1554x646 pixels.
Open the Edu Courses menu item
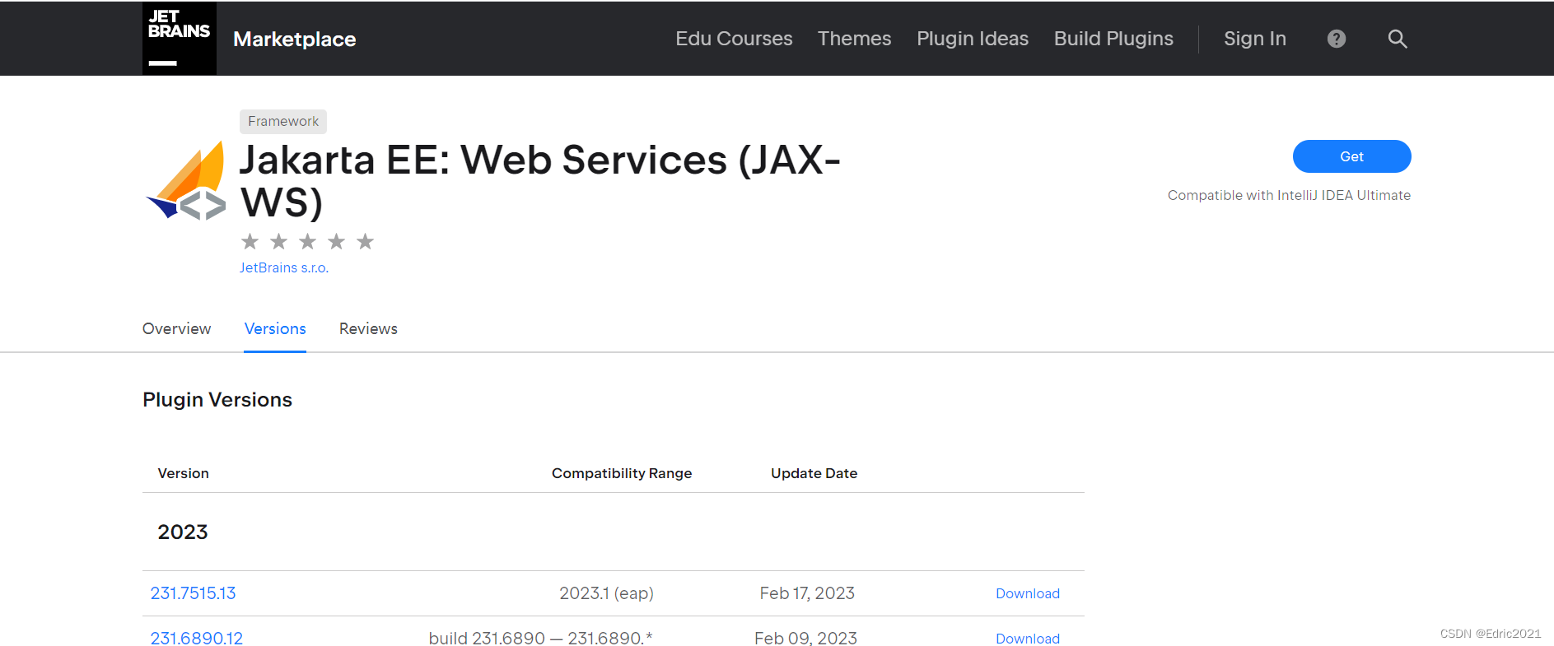click(x=734, y=39)
